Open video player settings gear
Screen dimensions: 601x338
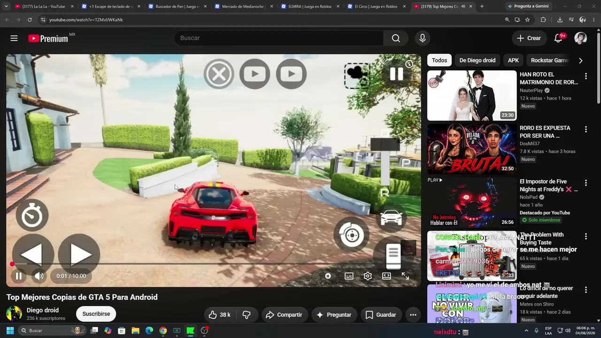368,276
